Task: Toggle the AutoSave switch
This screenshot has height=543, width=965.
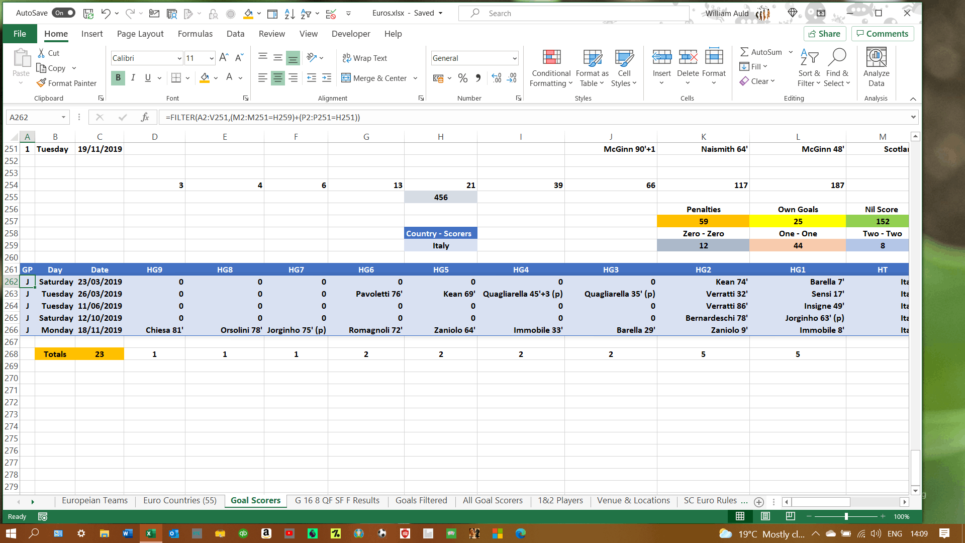Action: 64,13
